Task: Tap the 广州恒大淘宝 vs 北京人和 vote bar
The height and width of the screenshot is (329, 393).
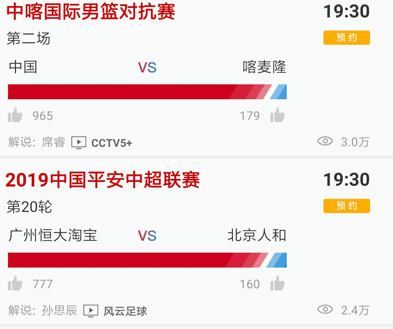Action: click(x=147, y=260)
